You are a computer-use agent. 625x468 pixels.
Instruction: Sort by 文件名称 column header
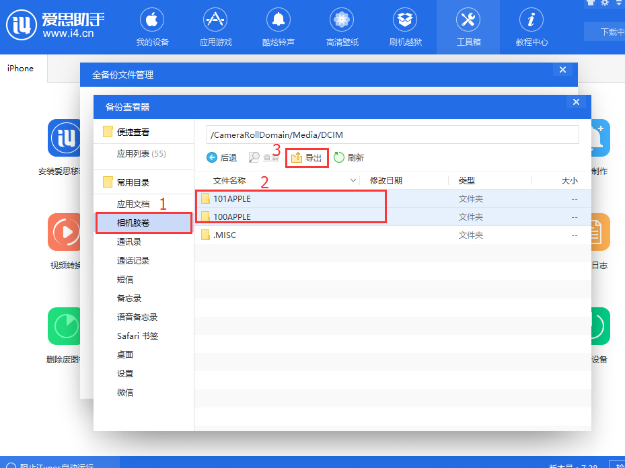(229, 180)
